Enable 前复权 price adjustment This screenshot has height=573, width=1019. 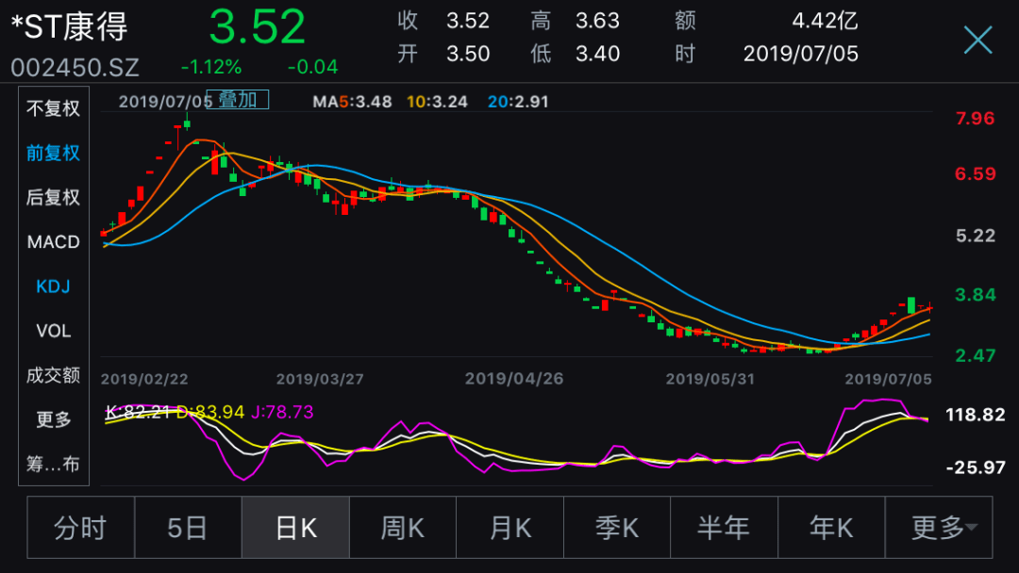[53, 153]
